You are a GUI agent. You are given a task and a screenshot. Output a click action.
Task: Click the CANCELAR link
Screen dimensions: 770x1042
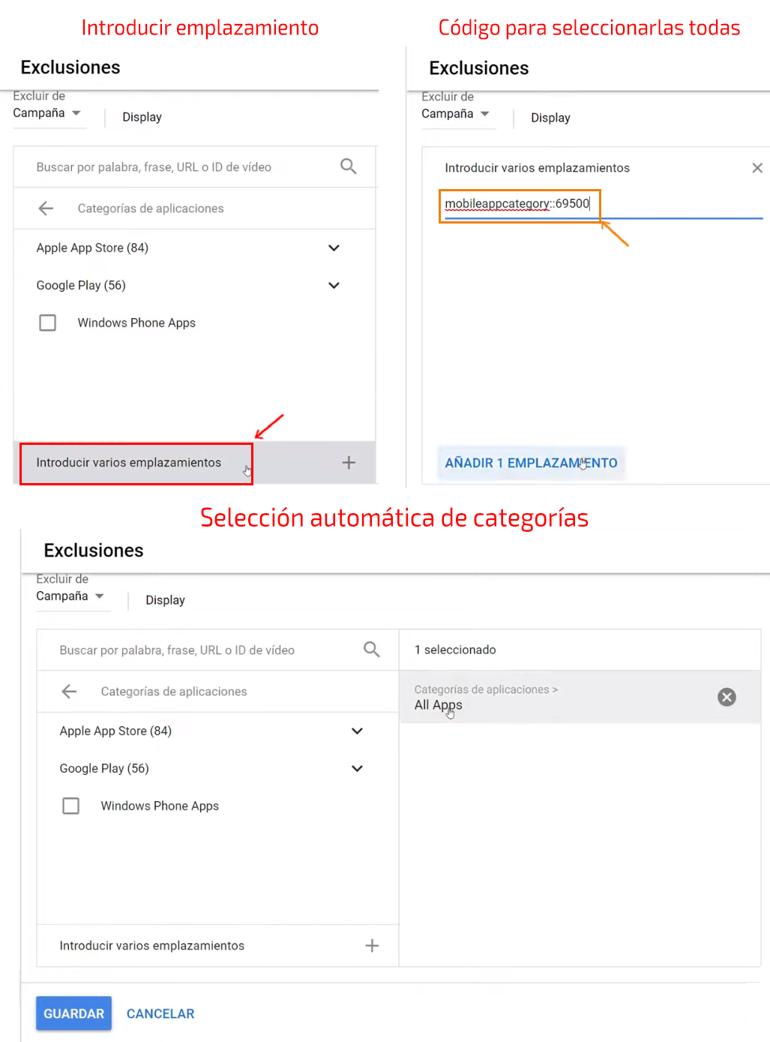pyautogui.click(x=160, y=1013)
